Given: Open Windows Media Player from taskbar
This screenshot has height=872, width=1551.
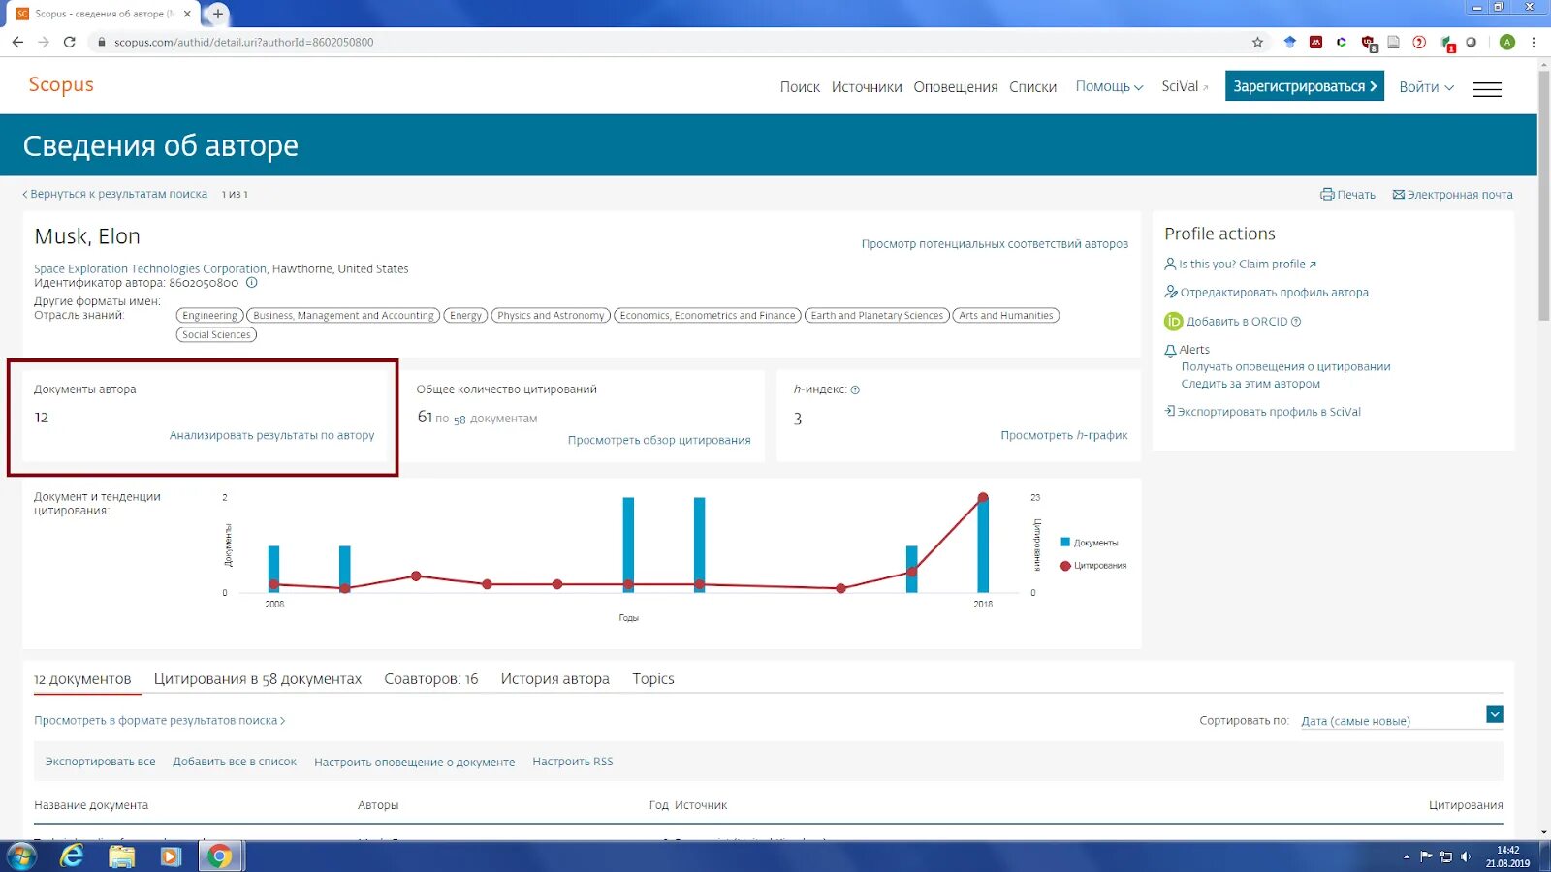Looking at the screenshot, I should (x=171, y=856).
